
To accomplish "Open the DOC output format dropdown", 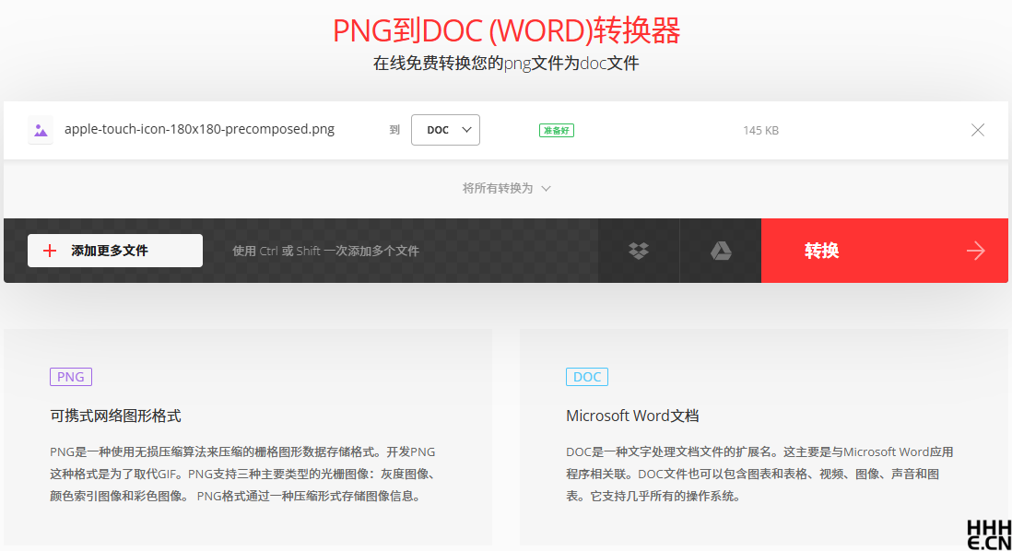I will click(445, 130).
